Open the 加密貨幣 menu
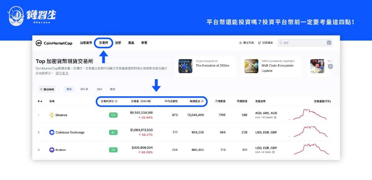The image size is (372, 180). click(86, 43)
